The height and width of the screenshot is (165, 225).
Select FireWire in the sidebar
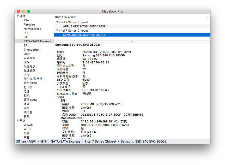tap(29, 25)
